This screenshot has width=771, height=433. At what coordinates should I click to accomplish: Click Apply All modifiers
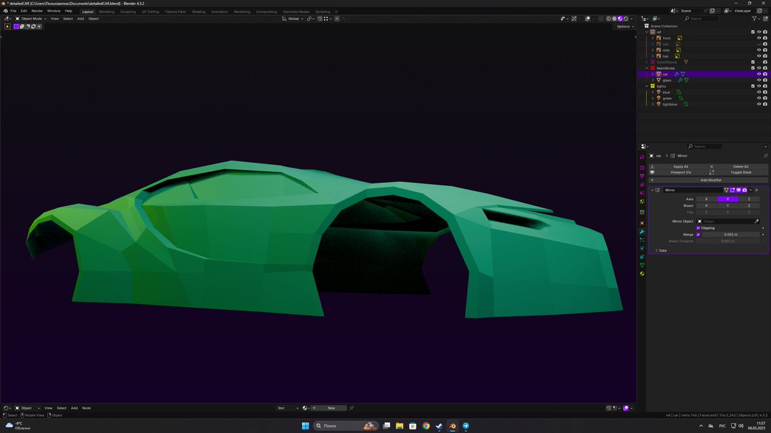[678, 166]
